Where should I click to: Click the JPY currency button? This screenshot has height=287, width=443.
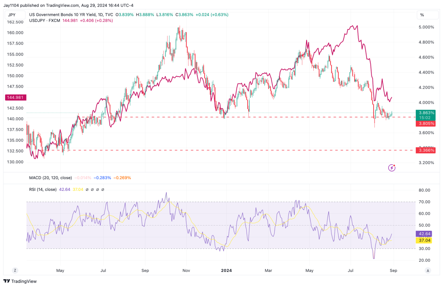click(15, 15)
